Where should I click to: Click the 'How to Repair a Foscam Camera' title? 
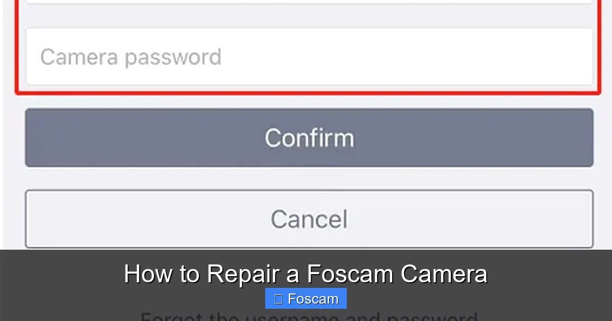coord(306,274)
